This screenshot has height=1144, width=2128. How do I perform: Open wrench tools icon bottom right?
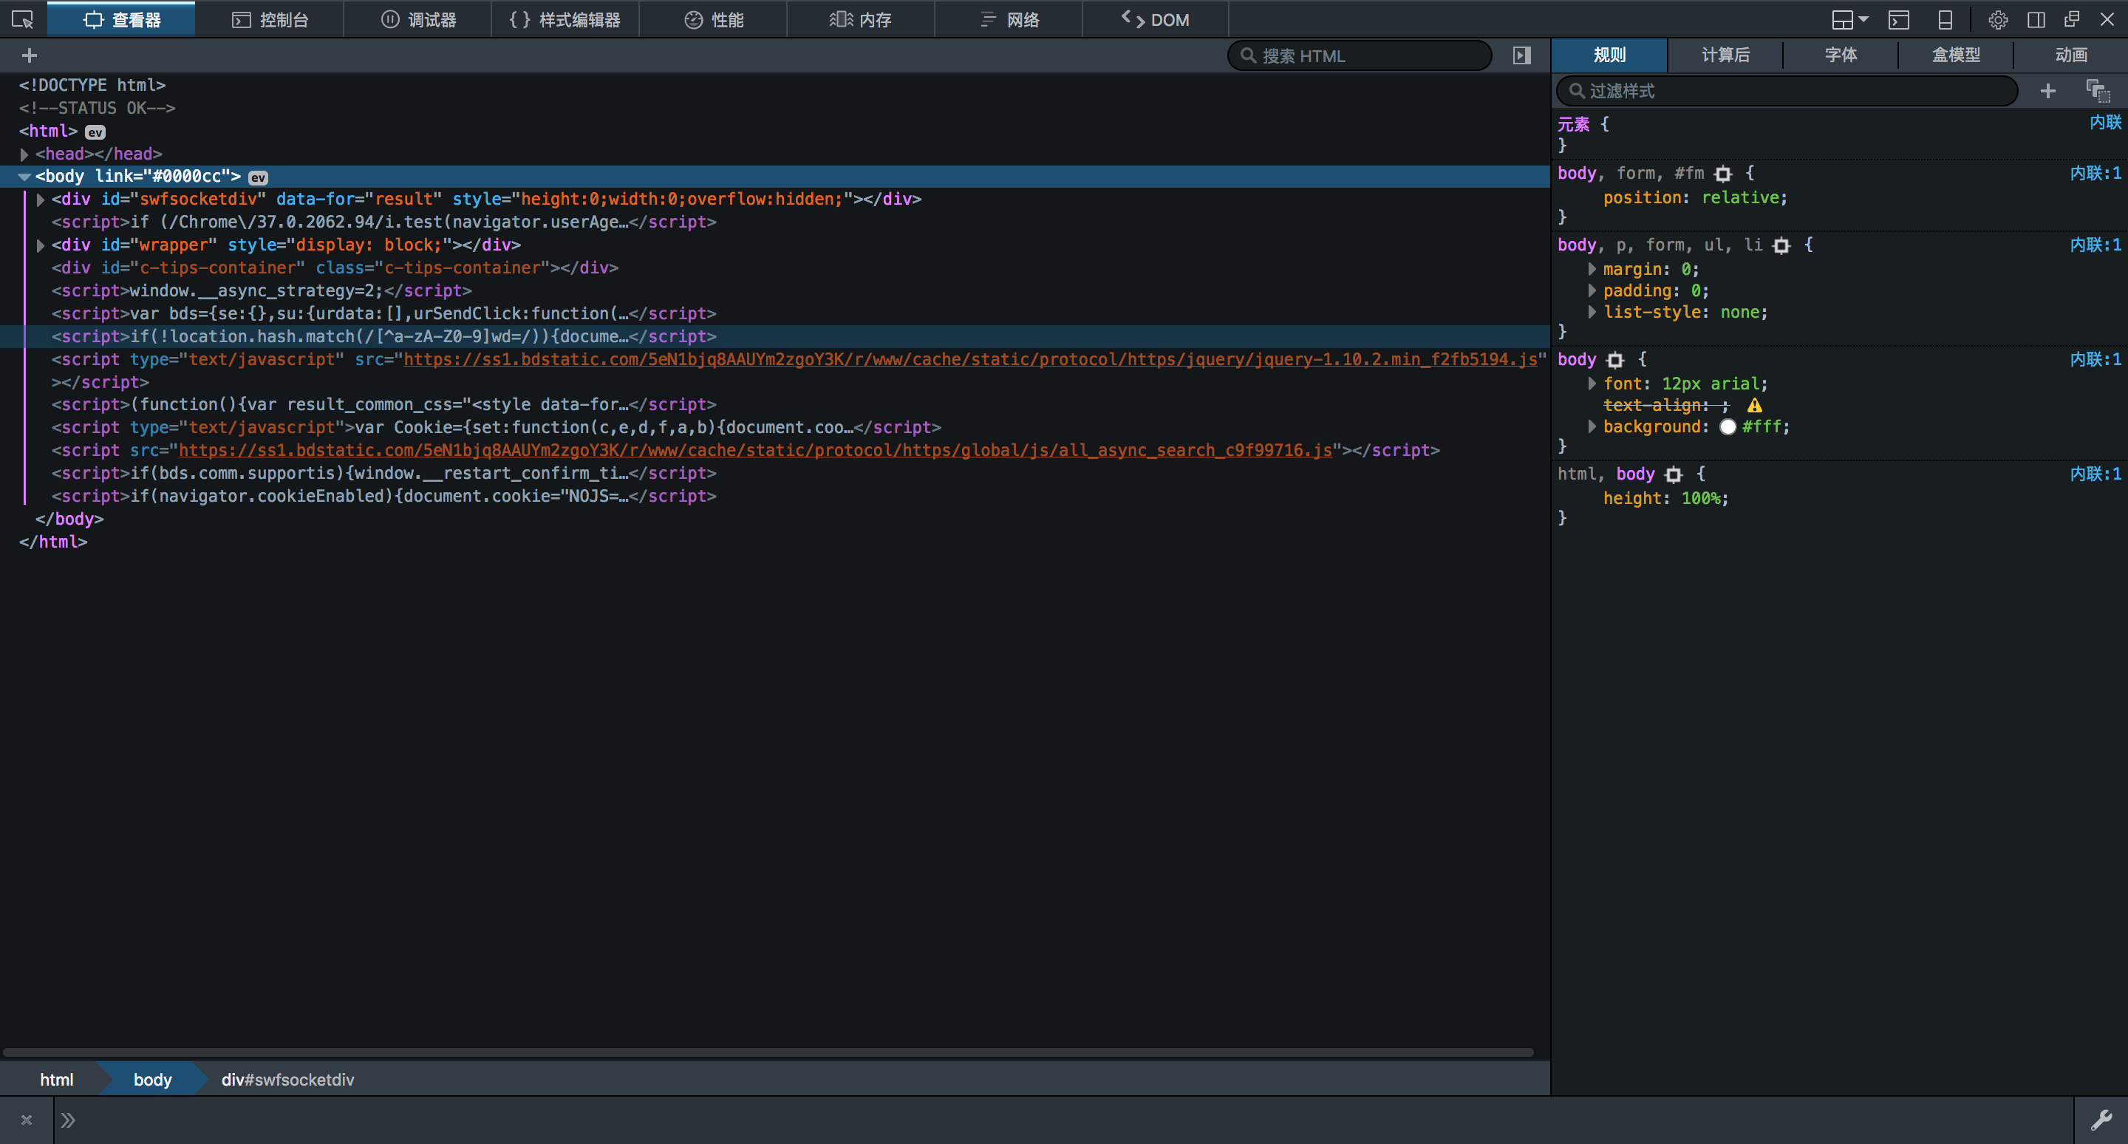(2101, 1120)
